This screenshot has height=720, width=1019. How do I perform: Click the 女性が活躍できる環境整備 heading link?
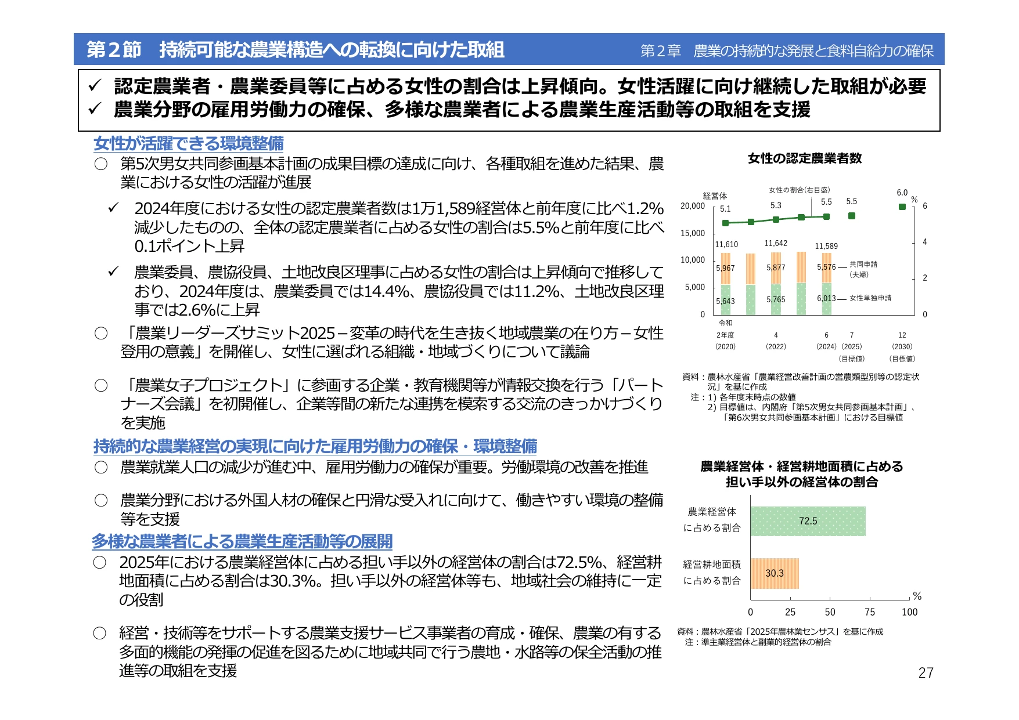click(189, 143)
